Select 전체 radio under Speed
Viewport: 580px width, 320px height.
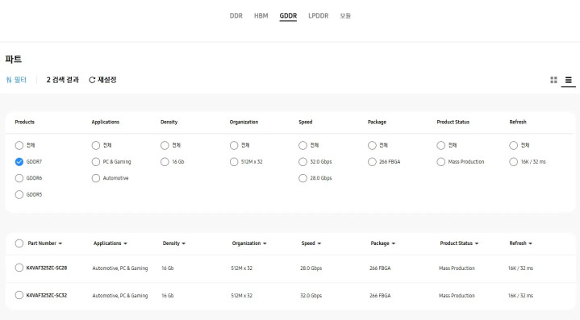(303, 145)
